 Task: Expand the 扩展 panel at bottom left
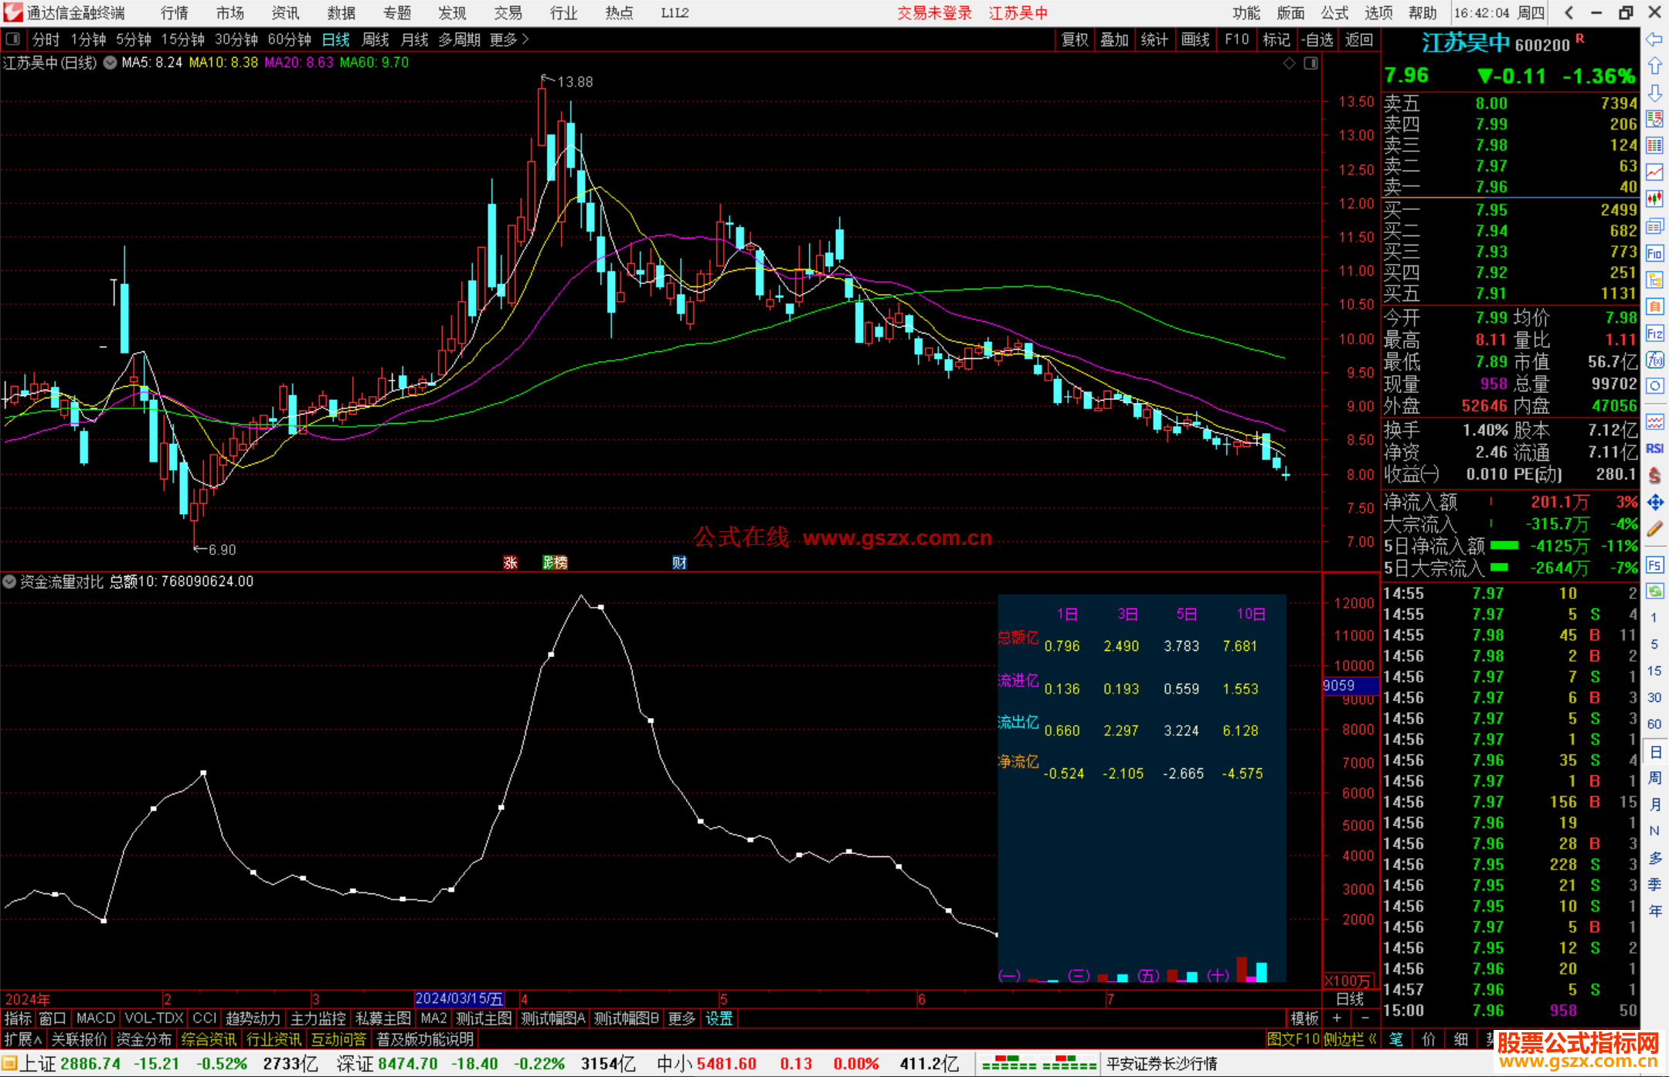click(x=23, y=1039)
